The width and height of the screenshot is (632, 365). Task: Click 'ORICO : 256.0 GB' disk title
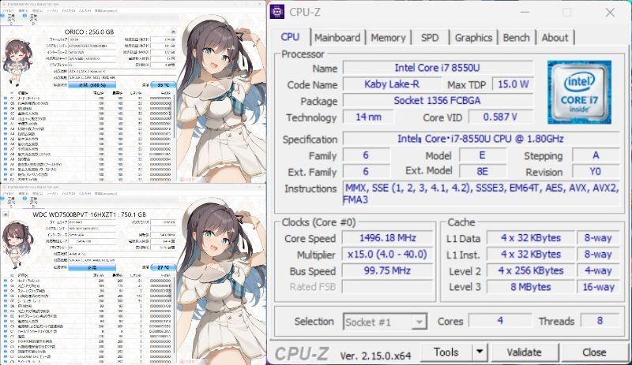click(x=89, y=32)
